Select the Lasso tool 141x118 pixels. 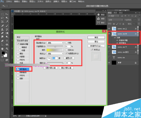coord(2,18)
